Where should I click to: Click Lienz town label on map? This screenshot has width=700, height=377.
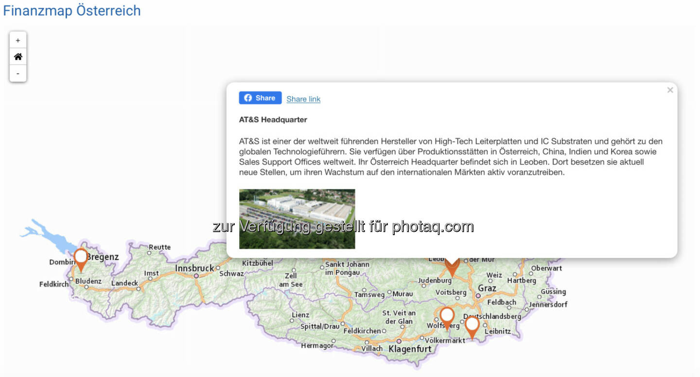click(300, 315)
